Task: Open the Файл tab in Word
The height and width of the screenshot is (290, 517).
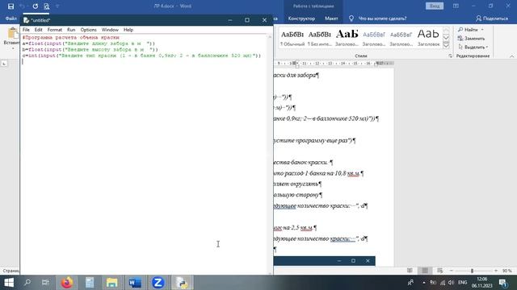Action: tap(11, 19)
